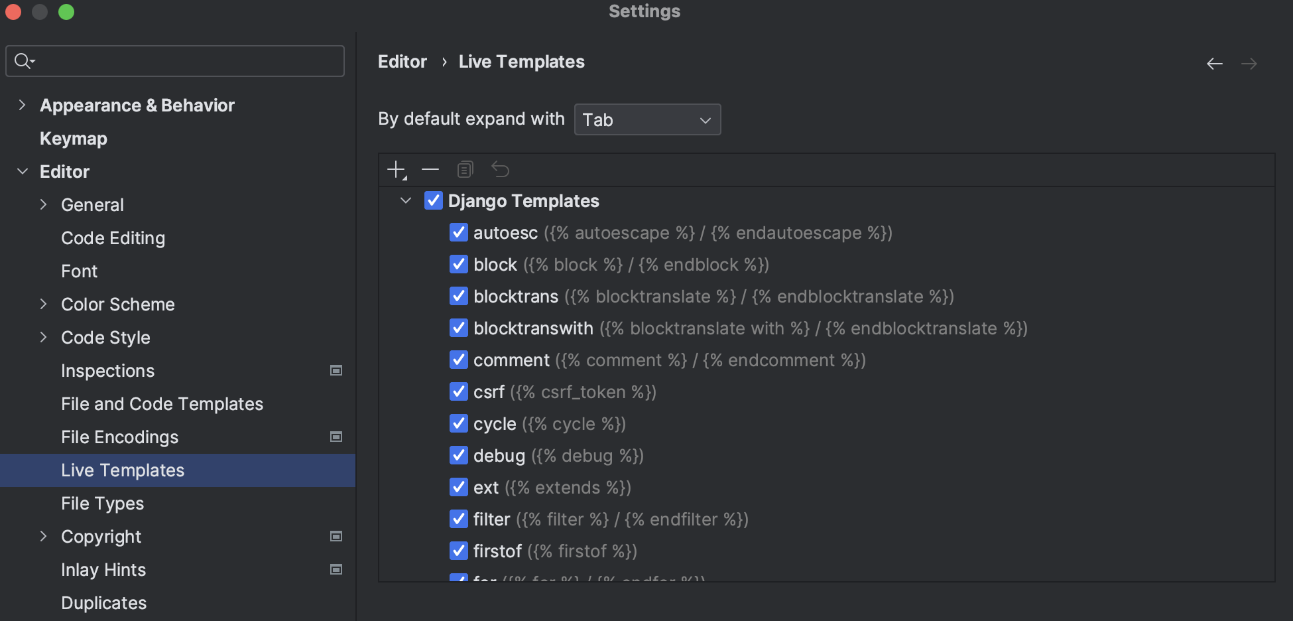
Task: Go forward with the right arrow
Action: (1249, 64)
